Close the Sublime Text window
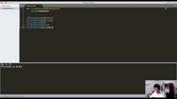Viewport: 177px width, 99px height. pyautogui.click(x=2, y=3)
